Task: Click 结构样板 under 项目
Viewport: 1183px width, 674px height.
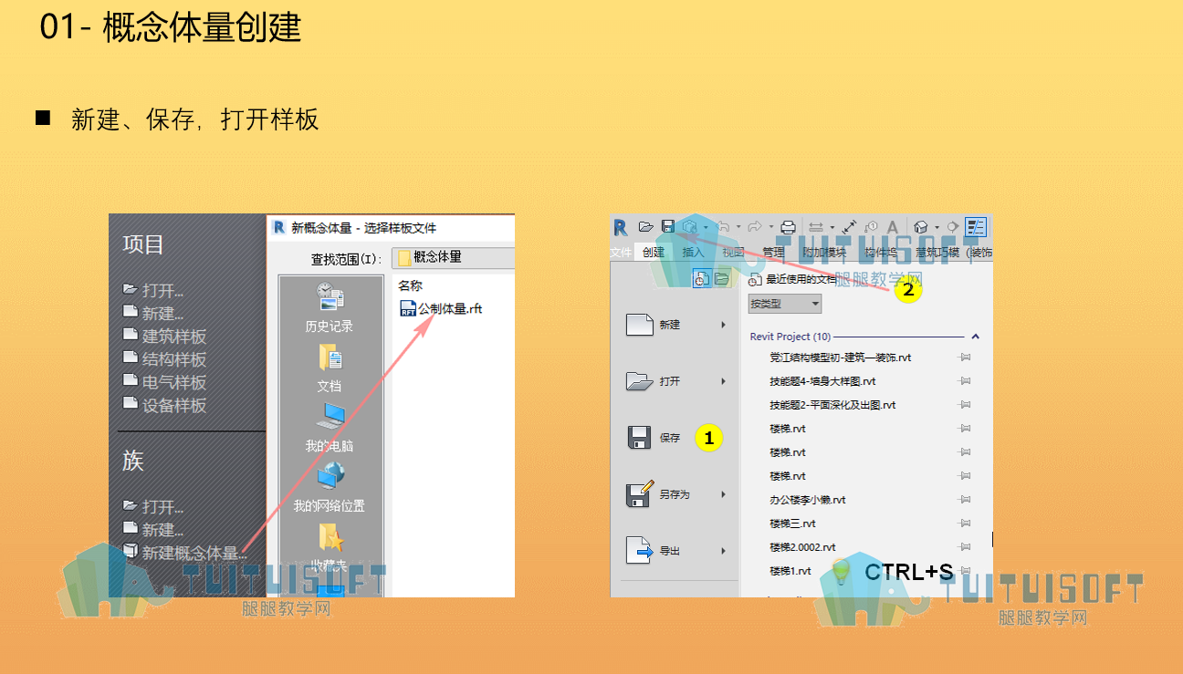Action: coord(173,359)
